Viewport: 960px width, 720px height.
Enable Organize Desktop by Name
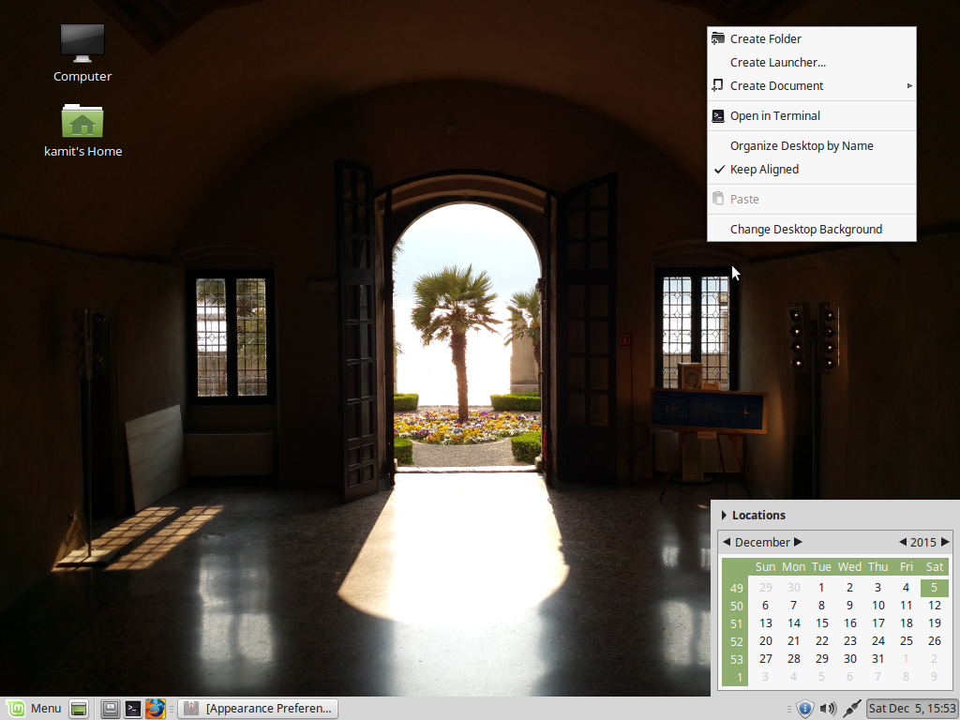[x=801, y=145]
